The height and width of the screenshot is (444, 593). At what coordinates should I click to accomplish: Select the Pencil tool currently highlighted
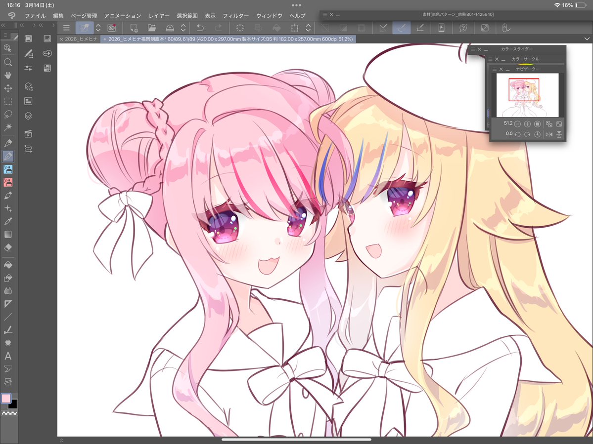click(7, 156)
